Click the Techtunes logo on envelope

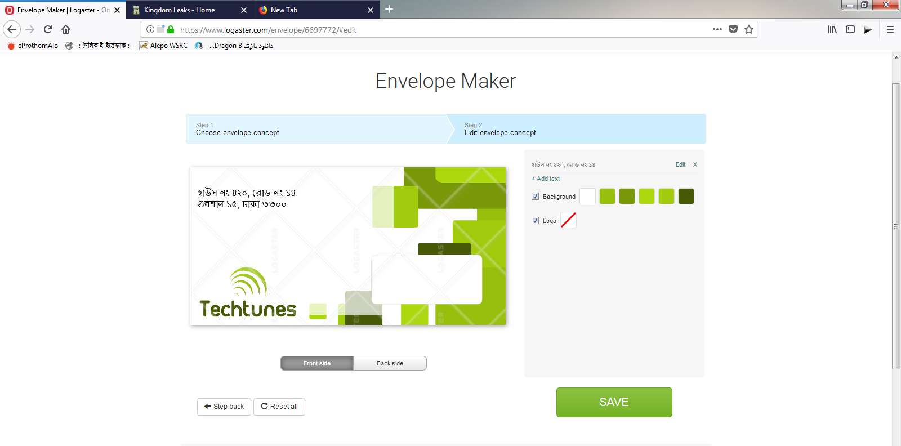(248, 293)
